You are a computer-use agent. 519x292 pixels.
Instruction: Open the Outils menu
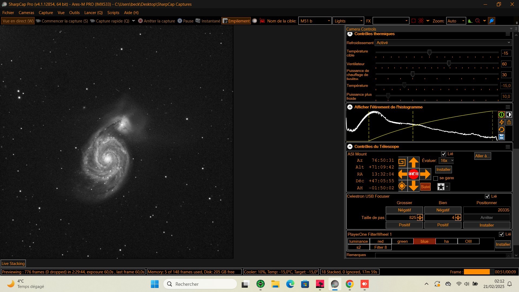tap(74, 13)
